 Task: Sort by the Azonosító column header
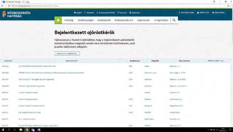coord(8,61)
